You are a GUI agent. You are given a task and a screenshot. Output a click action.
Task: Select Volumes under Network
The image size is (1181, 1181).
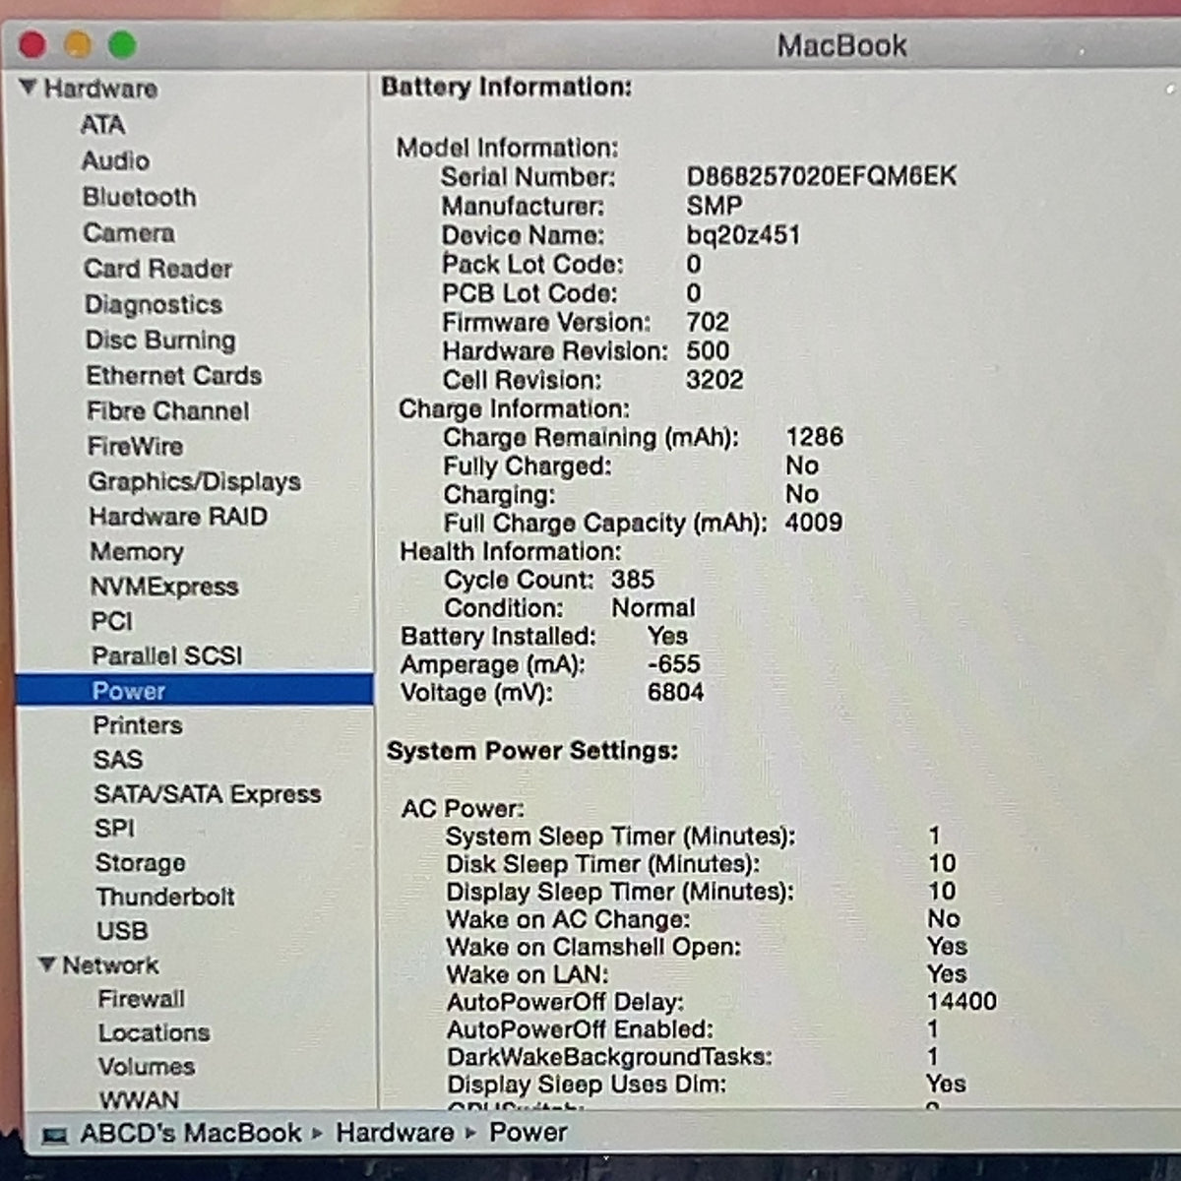(x=147, y=1066)
